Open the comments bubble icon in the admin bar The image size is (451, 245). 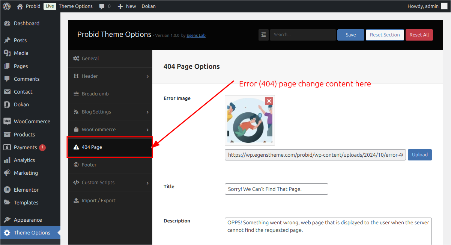(102, 6)
